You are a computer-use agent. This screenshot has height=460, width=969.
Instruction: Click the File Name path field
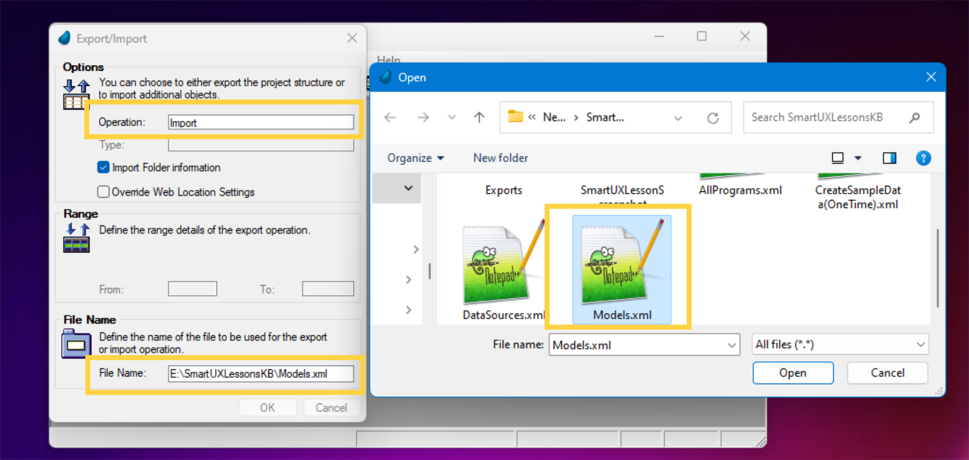261,374
